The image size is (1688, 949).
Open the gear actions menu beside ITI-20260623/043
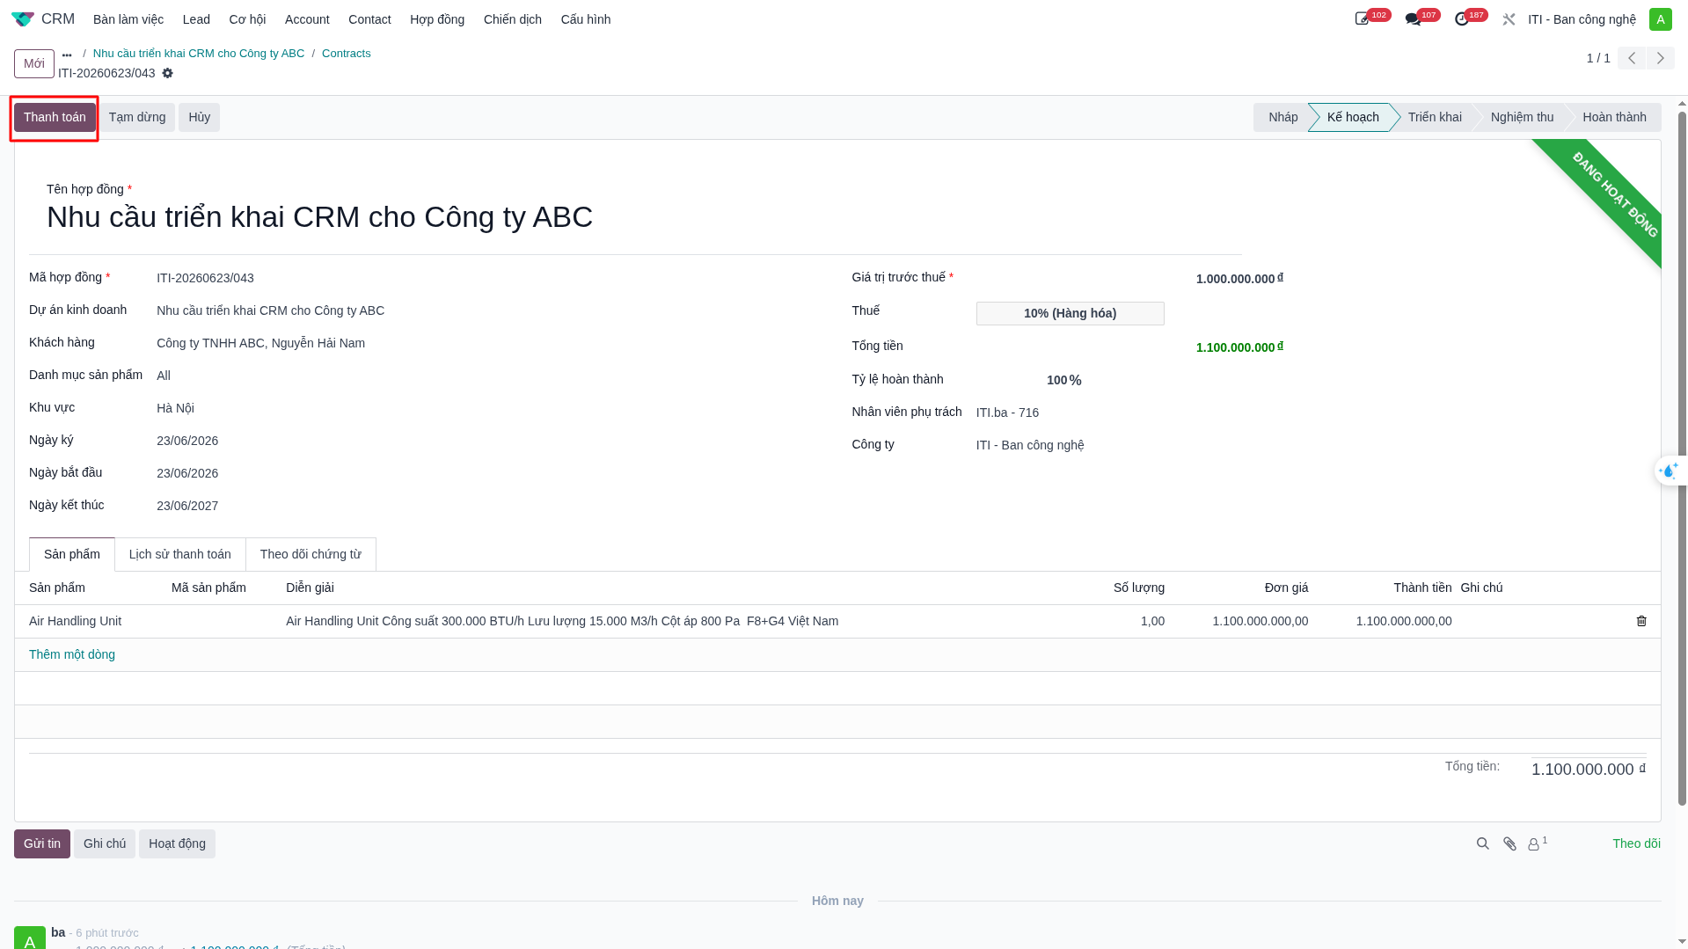pyautogui.click(x=168, y=73)
